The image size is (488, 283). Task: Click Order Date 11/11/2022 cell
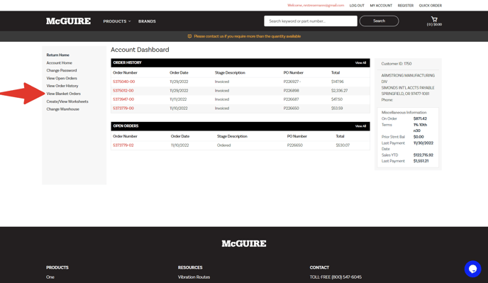pyautogui.click(x=178, y=99)
